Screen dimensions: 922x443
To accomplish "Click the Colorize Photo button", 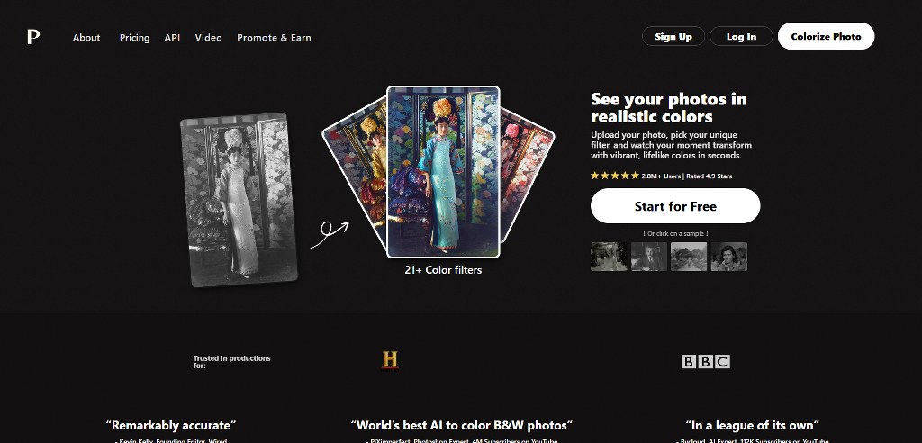I will pos(826,37).
